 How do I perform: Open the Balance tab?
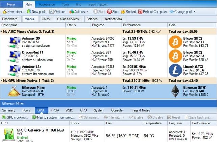coord(92,19)
